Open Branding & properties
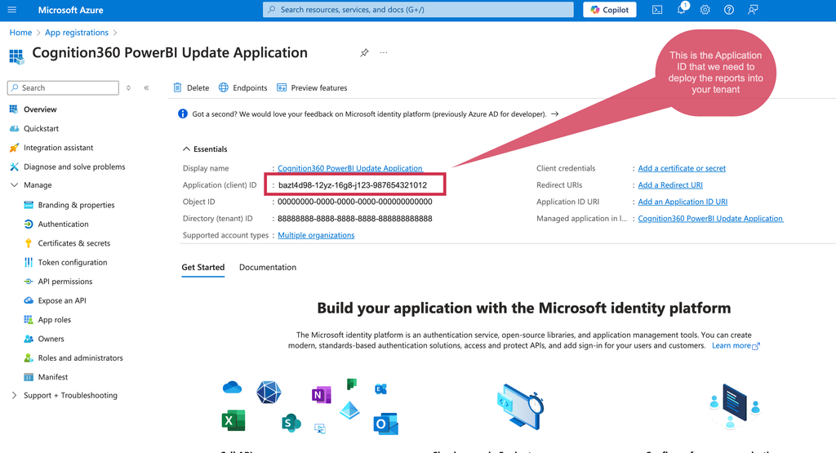836x453 pixels. coord(76,205)
